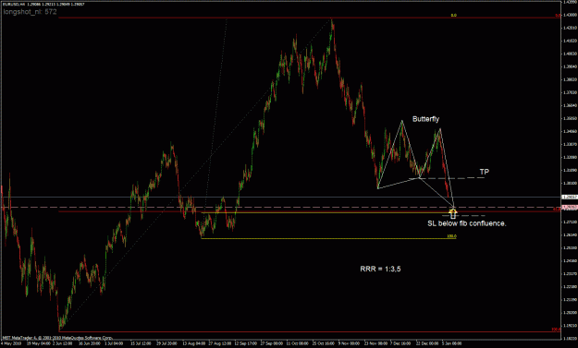Click the '11 Oct 08:00' time axis label
The width and height of the screenshot is (578, 348).
(298, 343)
